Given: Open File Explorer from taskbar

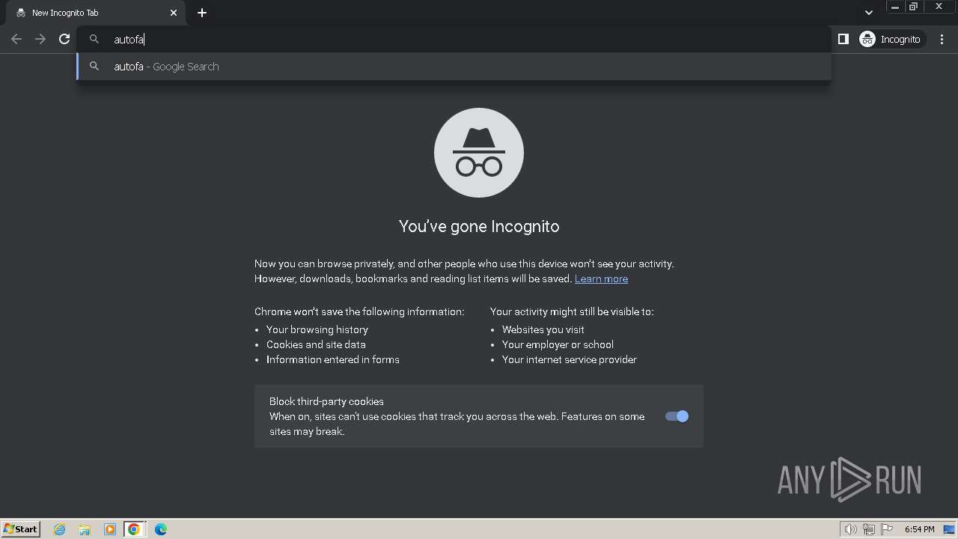Looking at the screenshot, I should (85, 529).
